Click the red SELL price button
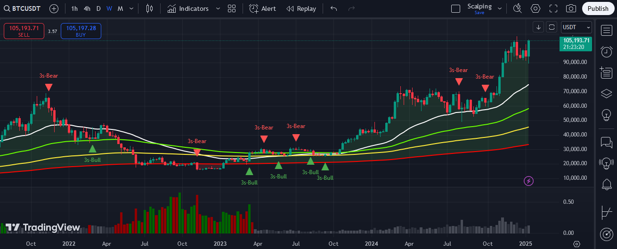617x249 pixels. (24, 31)
